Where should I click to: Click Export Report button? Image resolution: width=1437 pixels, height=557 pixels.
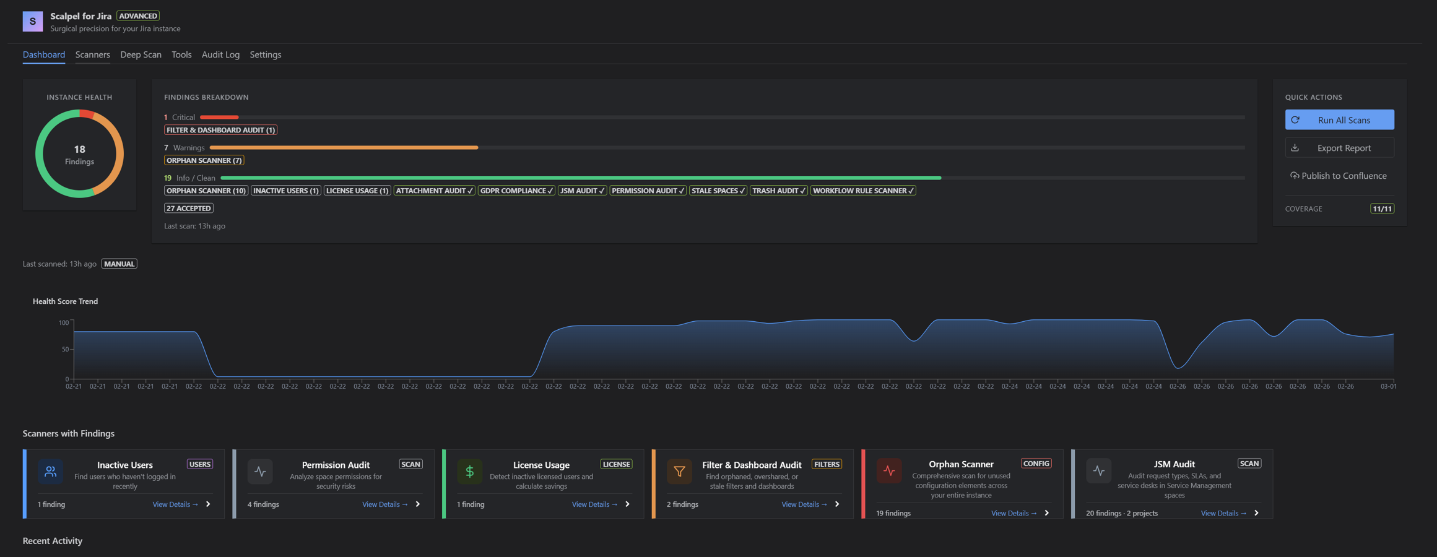click(x=1340, y=148)
